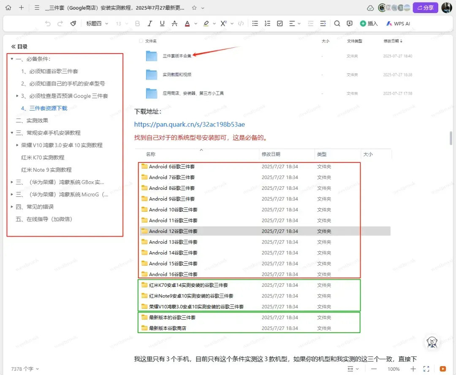Expand 3、必须检查是否预装Google三件套

click(x=17, y=96)
